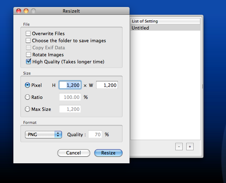Click the pixel height input field

[x=70, y=85]
